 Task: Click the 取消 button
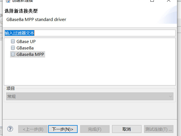(x=127, y=129)
